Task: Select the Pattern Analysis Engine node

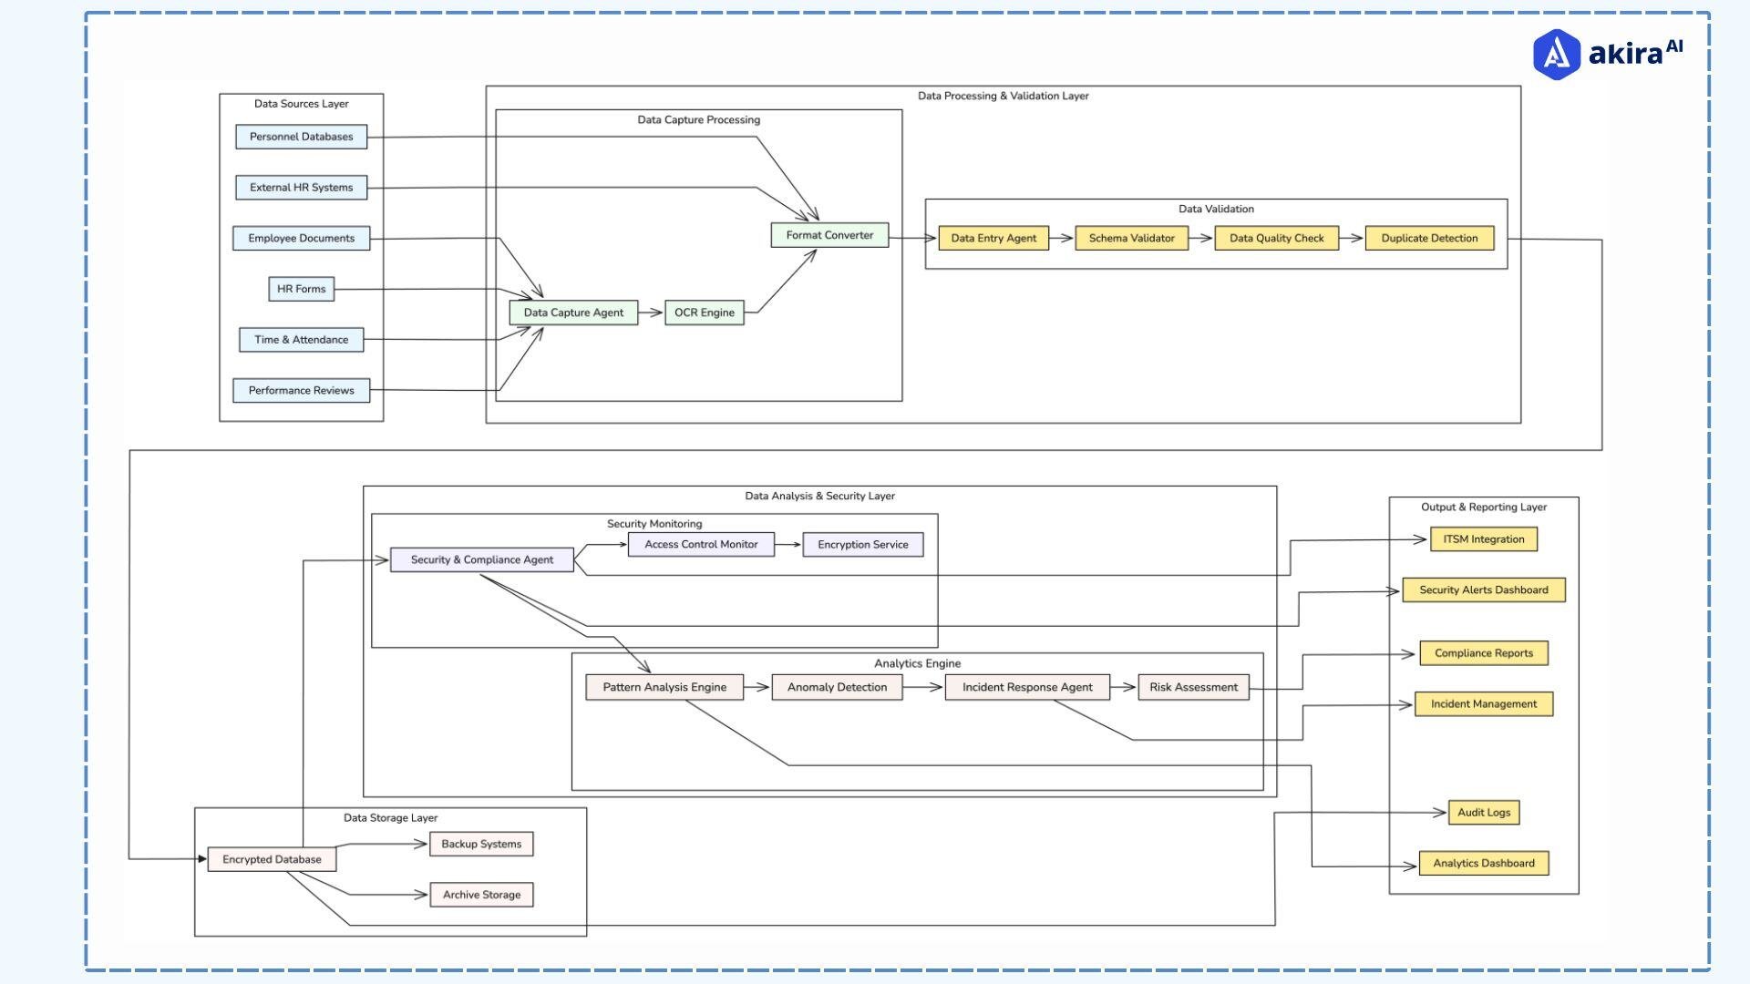Action: pyautogui.click(x=664, y=687)
